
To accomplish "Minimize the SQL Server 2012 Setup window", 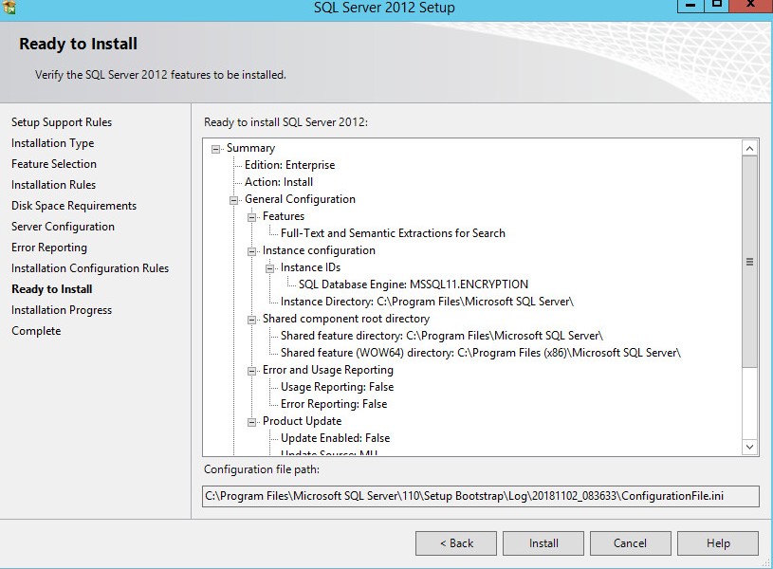I will [690, 6].
